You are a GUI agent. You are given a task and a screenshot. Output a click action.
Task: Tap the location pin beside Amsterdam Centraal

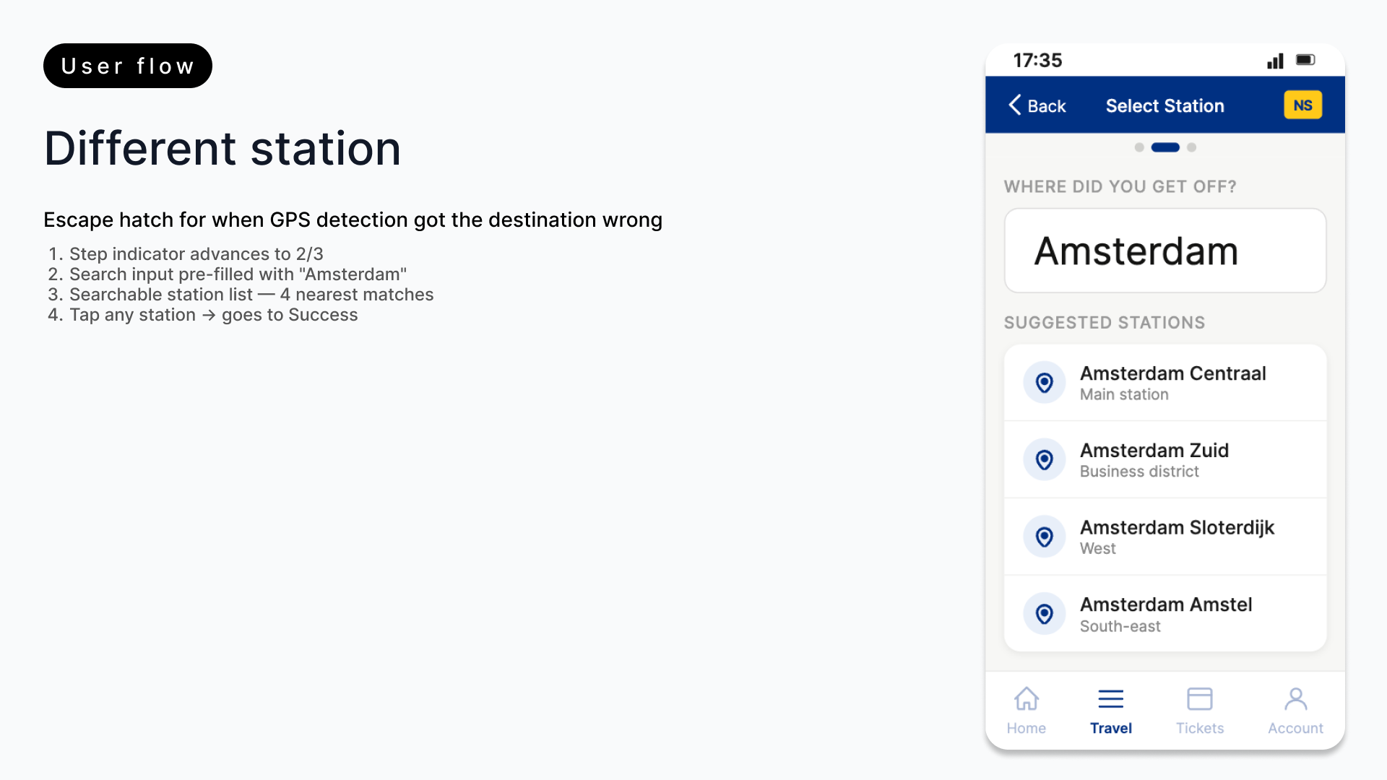tap(1044, 383)
